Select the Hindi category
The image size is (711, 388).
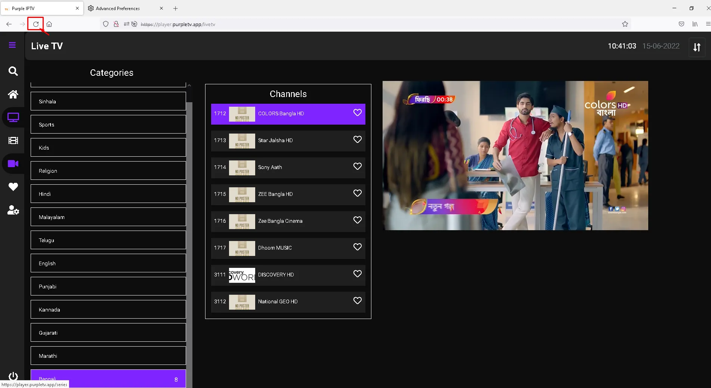pyautogui.click(x=108, y=194)
